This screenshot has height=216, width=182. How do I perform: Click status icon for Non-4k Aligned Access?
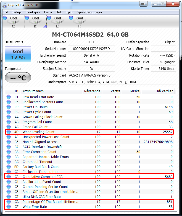[x=9, y=142]
